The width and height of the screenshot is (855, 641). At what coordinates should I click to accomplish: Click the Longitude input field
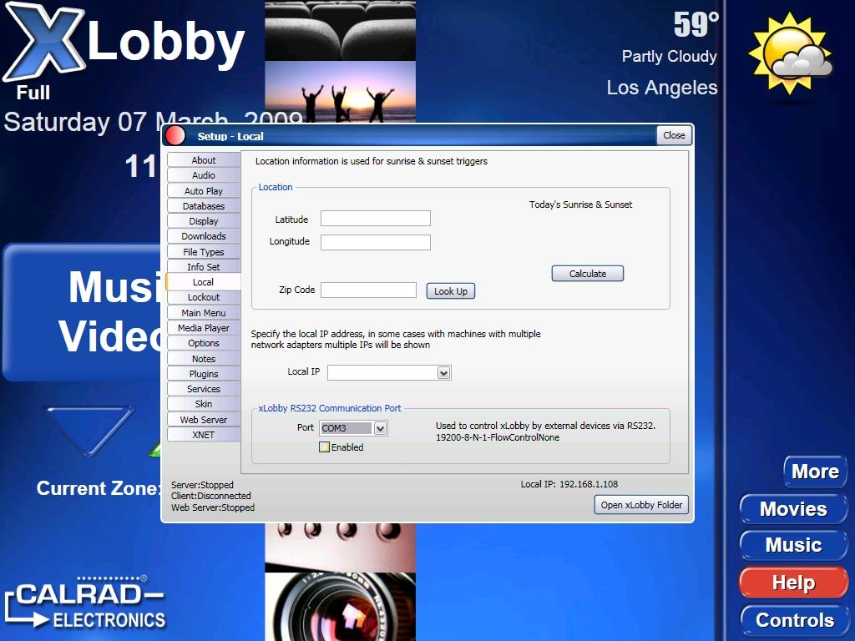(376, 243)
